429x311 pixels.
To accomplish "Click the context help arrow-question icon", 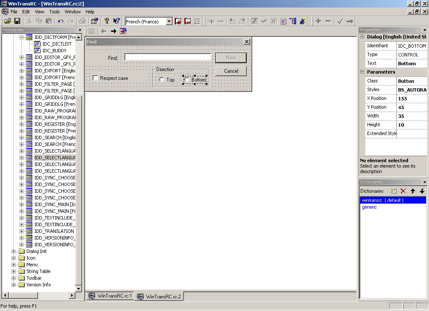I will [116, 21].
